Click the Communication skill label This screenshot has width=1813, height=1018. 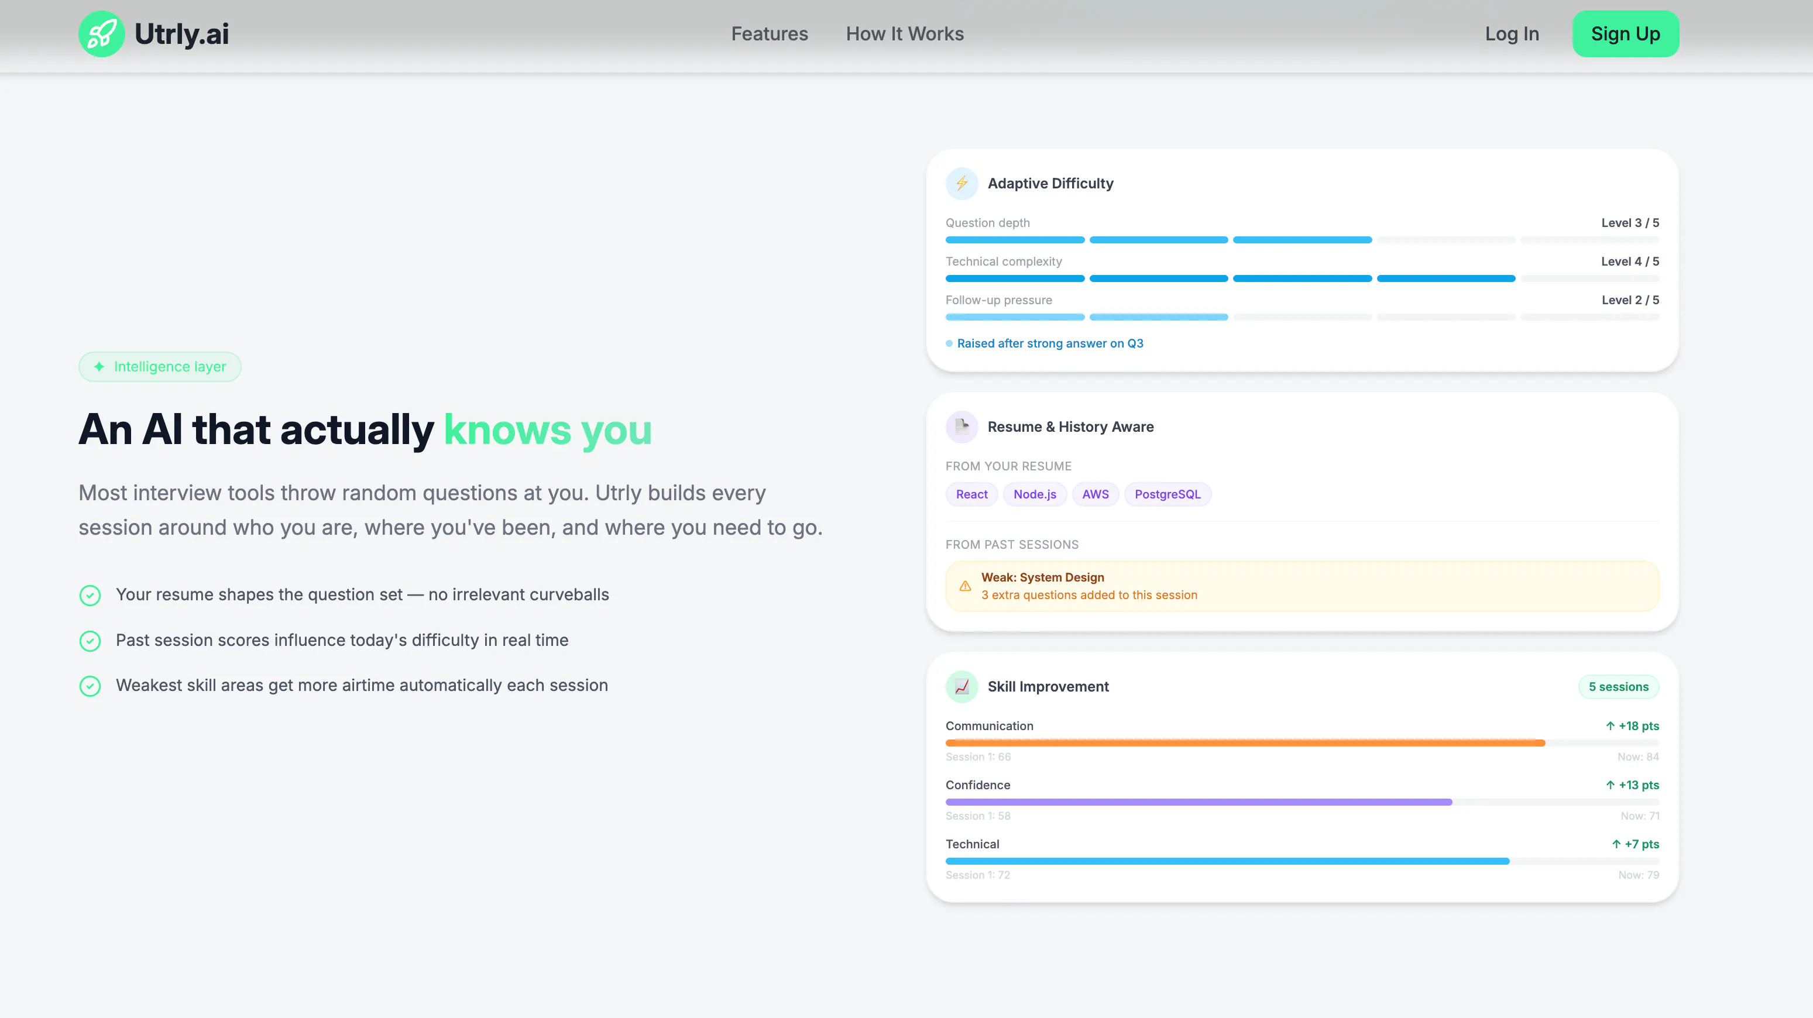(x=989, y=726)
